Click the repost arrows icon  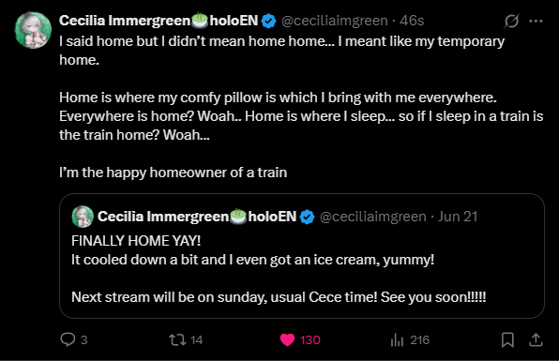click(x=177, y=339)
